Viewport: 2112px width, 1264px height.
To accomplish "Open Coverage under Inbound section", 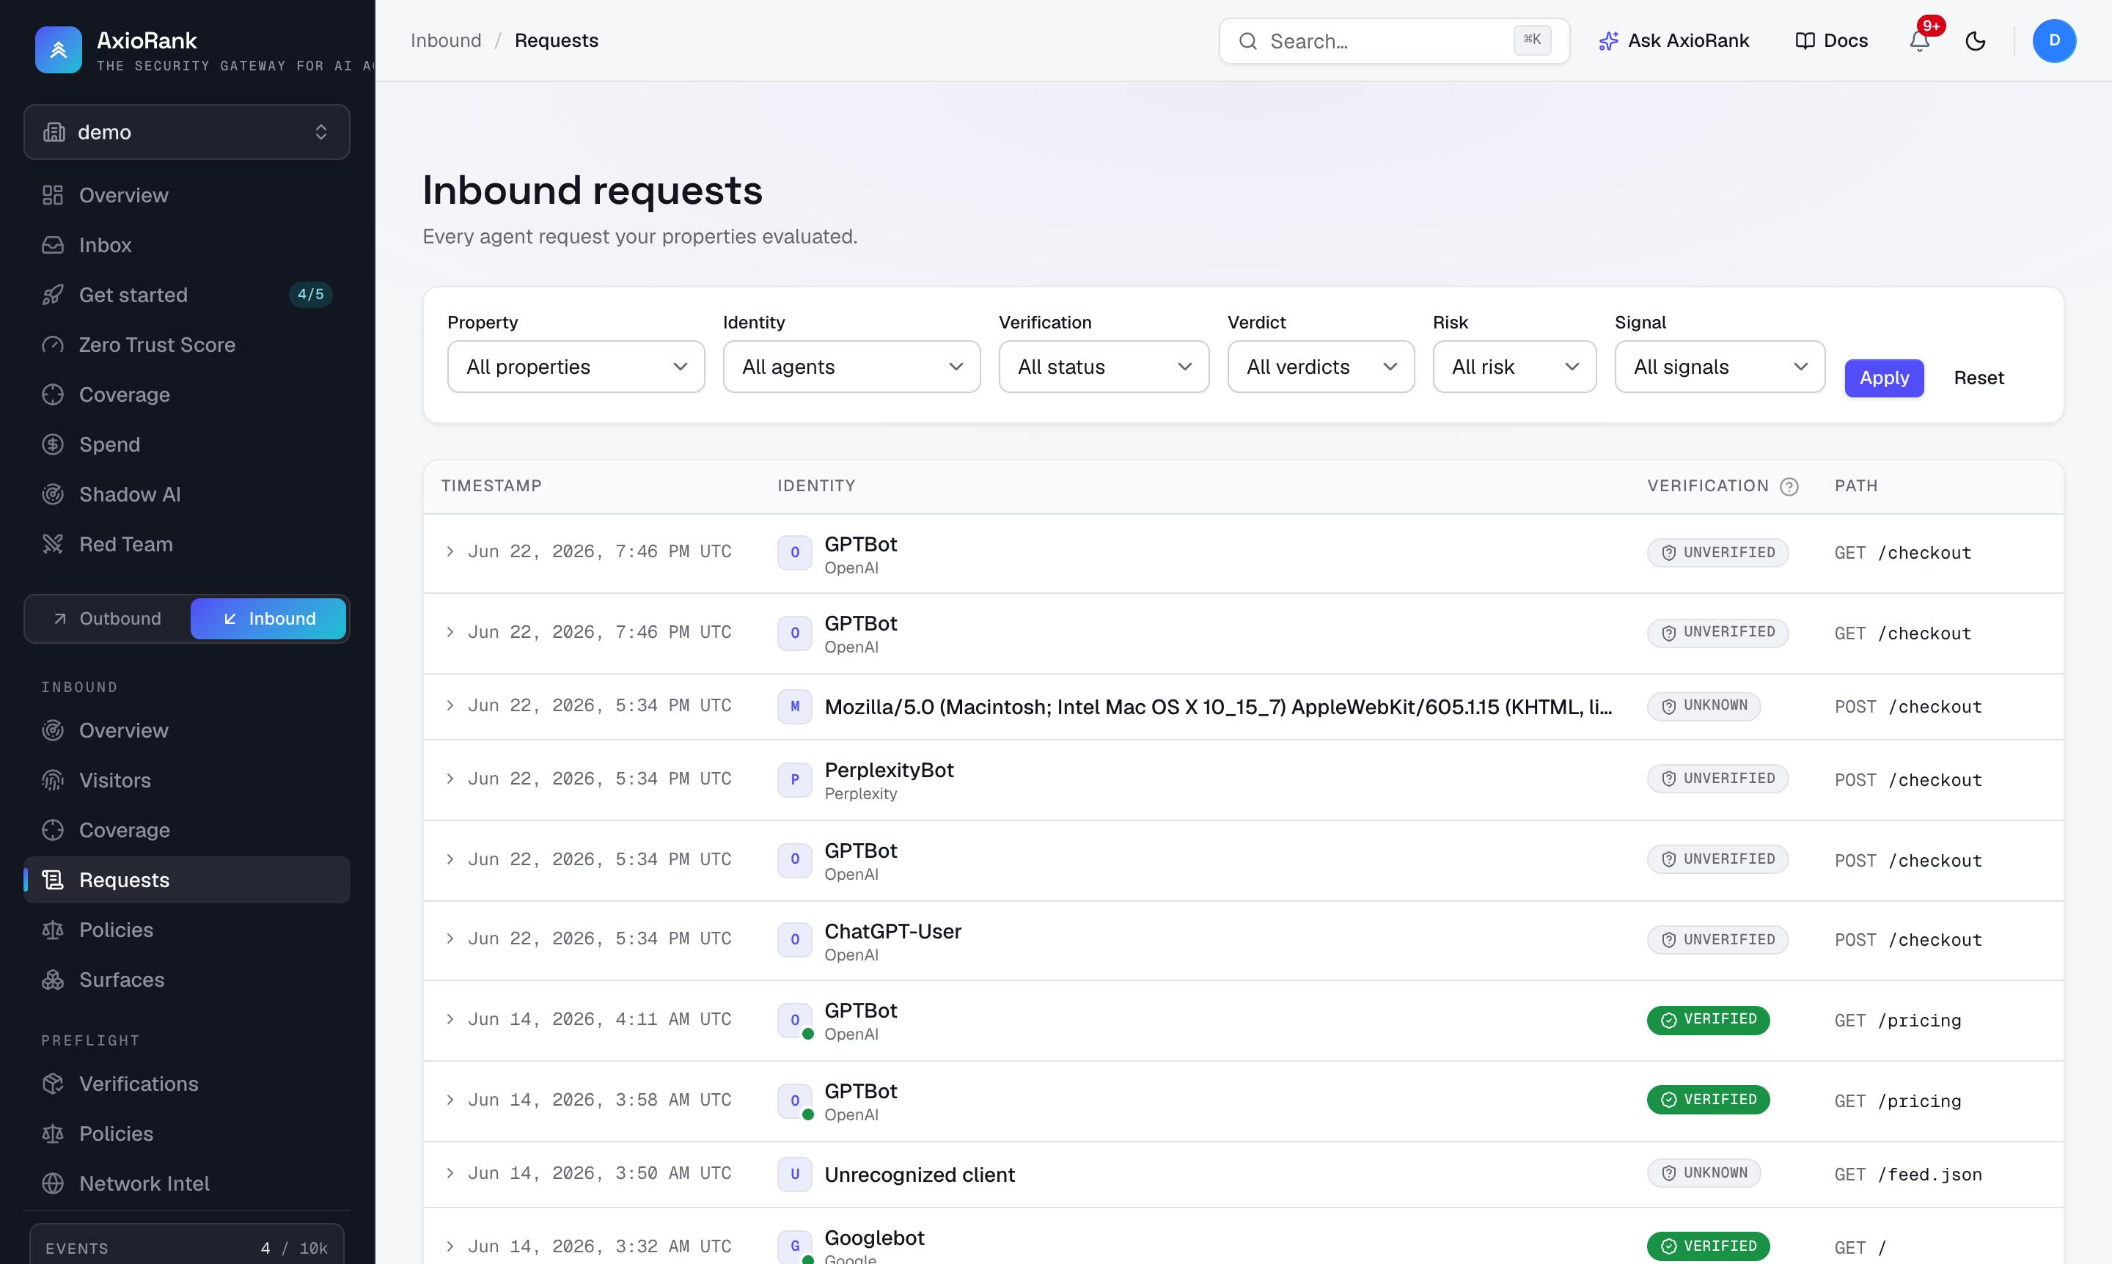I will (186, 831).
